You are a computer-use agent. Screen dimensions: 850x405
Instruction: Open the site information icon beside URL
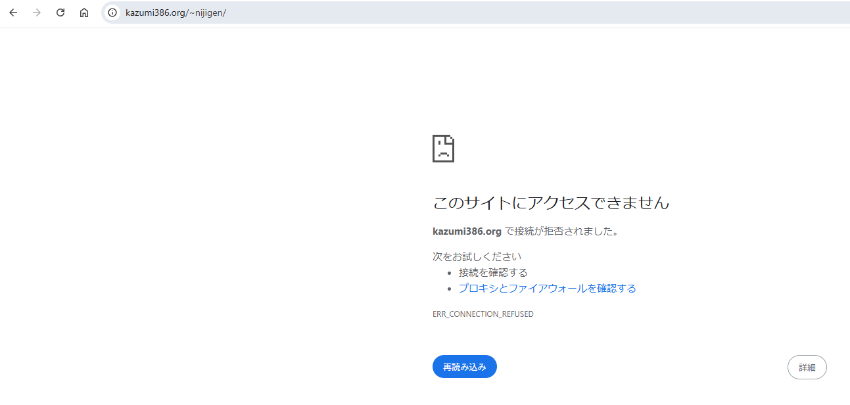112,12
